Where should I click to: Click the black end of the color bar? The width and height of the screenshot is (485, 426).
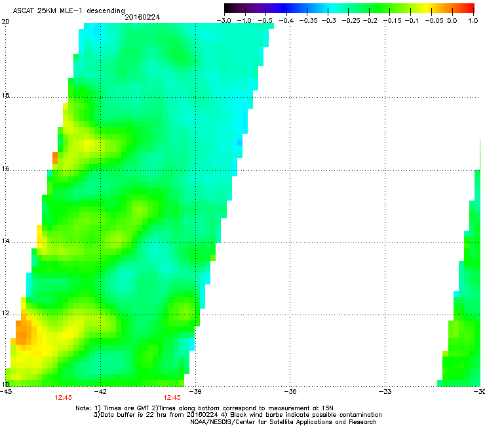point(228,8)
